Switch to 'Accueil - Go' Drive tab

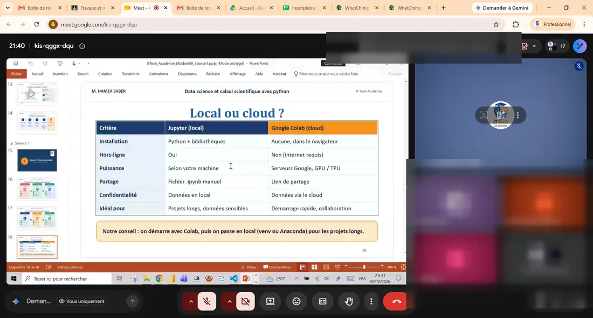point(252,8)
